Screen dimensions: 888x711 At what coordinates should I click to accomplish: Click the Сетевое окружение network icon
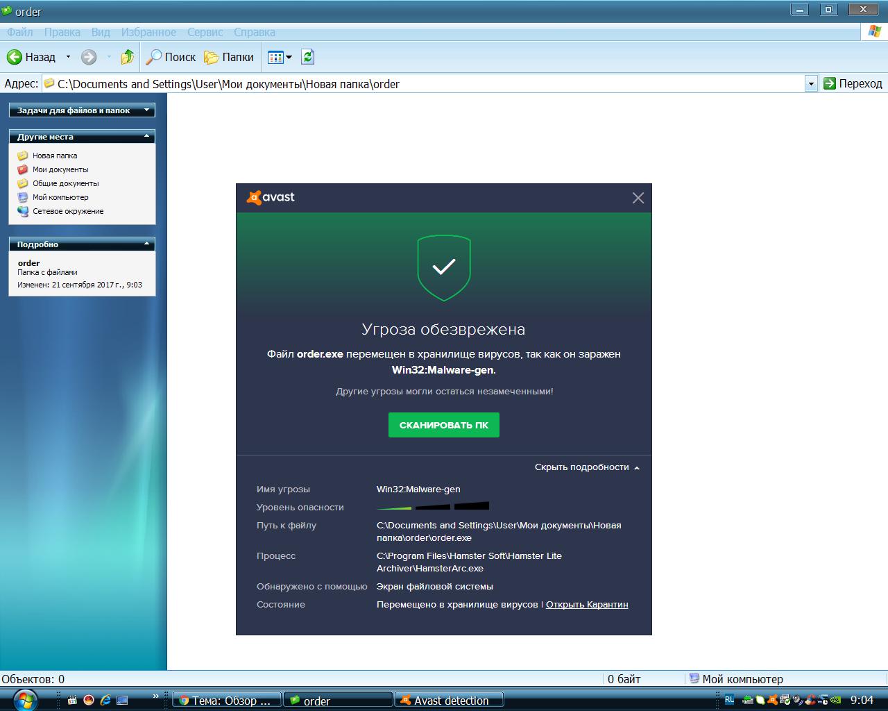click(x=23, y=211)
